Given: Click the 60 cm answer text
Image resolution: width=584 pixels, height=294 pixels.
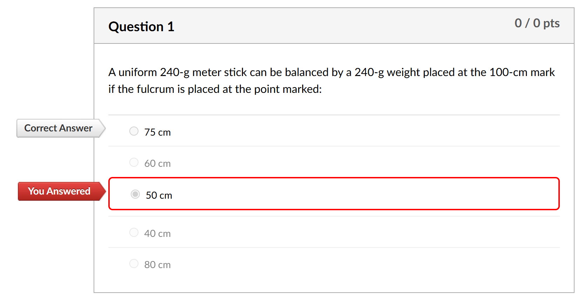Looking at the screenshot, I should (x=157, y=163).
